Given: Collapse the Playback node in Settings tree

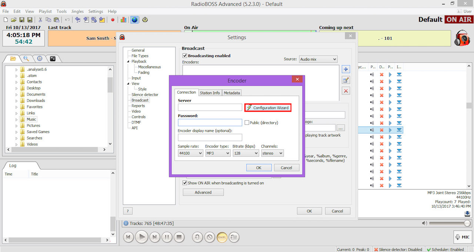Looking at the screenshot, I should tap(128, 61).
